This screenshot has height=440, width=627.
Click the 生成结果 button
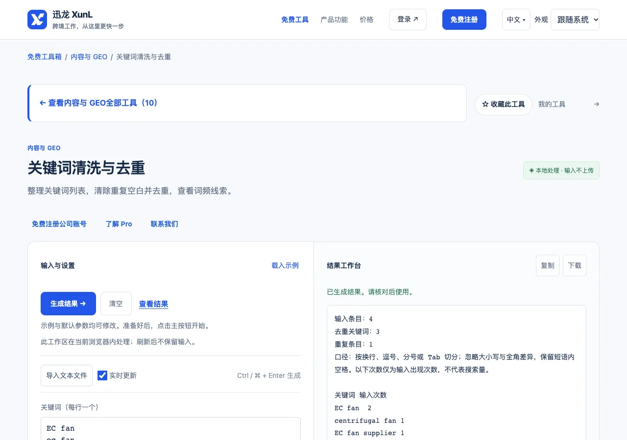click(68, 304)
